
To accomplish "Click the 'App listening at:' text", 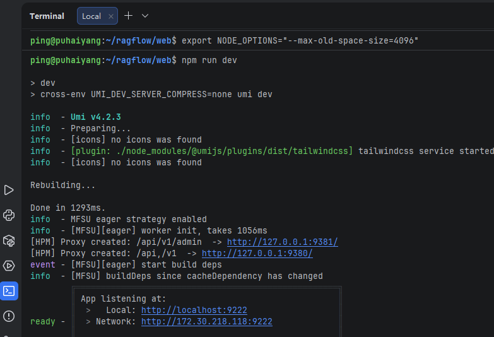I will click(x=123, y=299).
